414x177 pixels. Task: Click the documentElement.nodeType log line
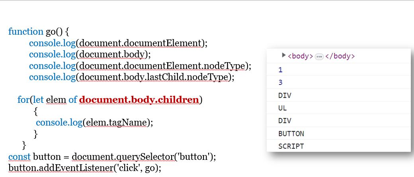pos(140,65)
